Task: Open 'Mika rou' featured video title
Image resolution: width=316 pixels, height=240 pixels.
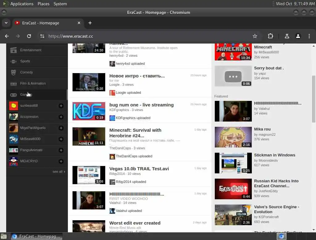Action: click(262, 129)
